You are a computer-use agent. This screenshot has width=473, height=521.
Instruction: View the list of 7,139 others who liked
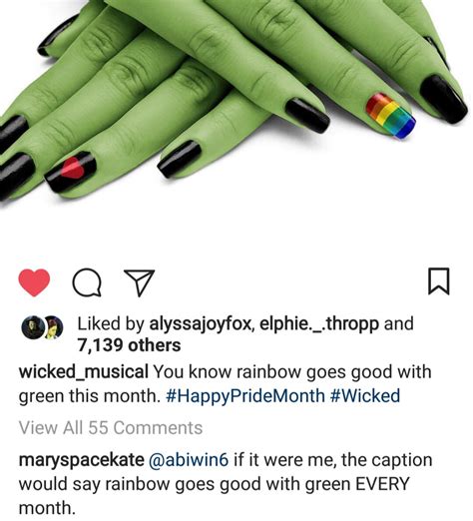coord(129,345)
